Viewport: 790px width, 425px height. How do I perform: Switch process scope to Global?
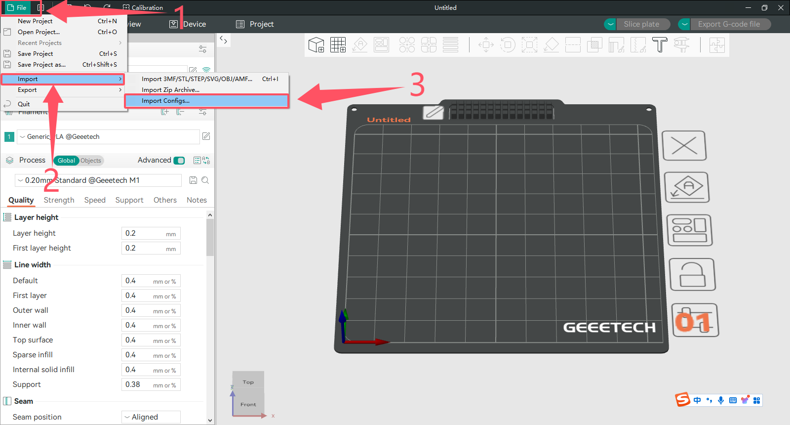(x=66, y=161)
